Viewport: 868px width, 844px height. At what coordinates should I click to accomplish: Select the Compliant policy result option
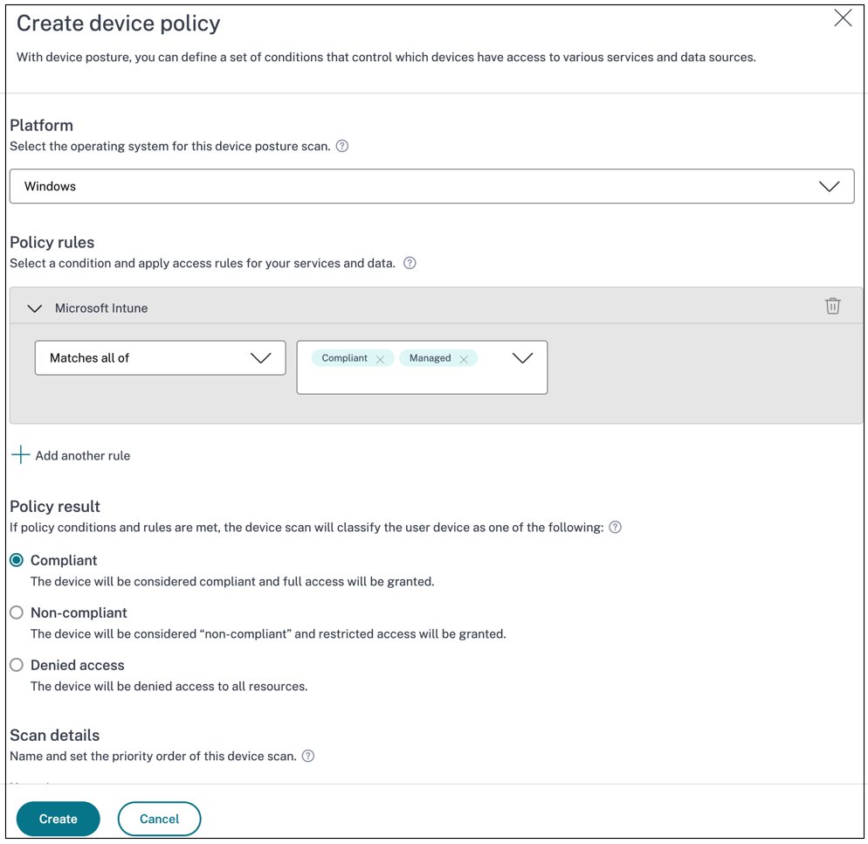click(x=17, y=560)
